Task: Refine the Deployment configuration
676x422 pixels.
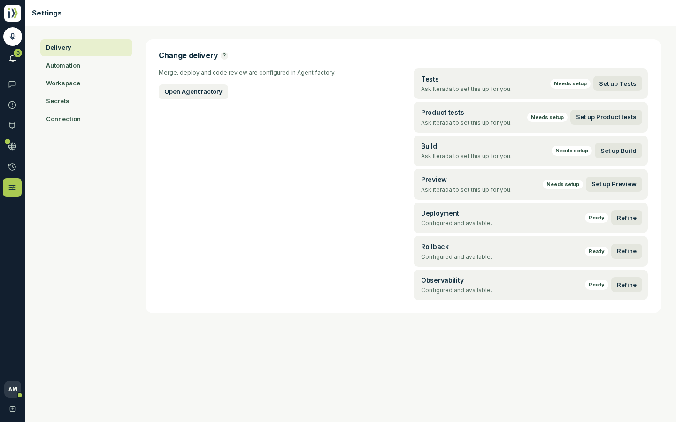Action: pos(627,218)
